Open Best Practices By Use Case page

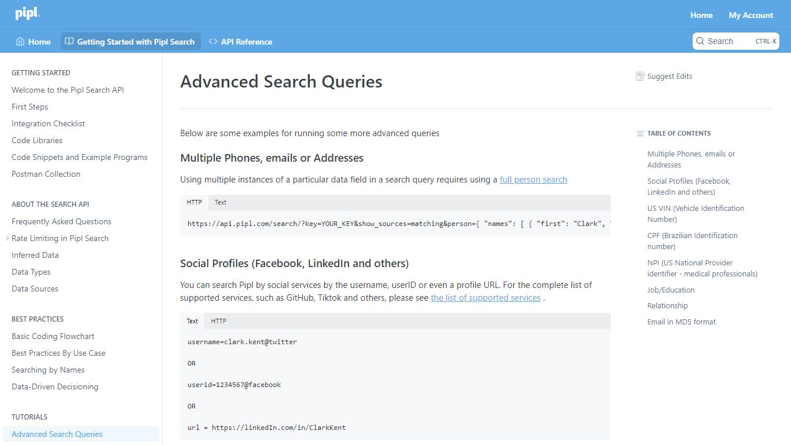point(58,353)
